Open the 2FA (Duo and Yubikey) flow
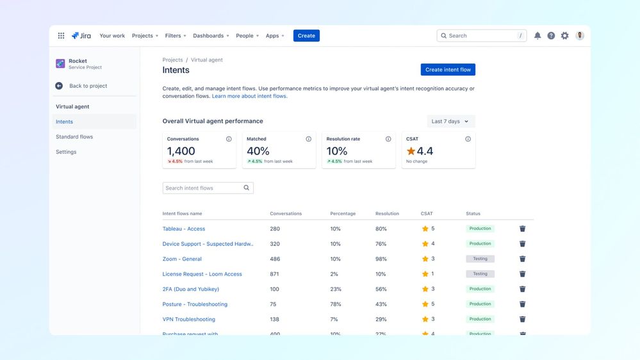Viewport: 640px width, 360px height. pos(191,289)
